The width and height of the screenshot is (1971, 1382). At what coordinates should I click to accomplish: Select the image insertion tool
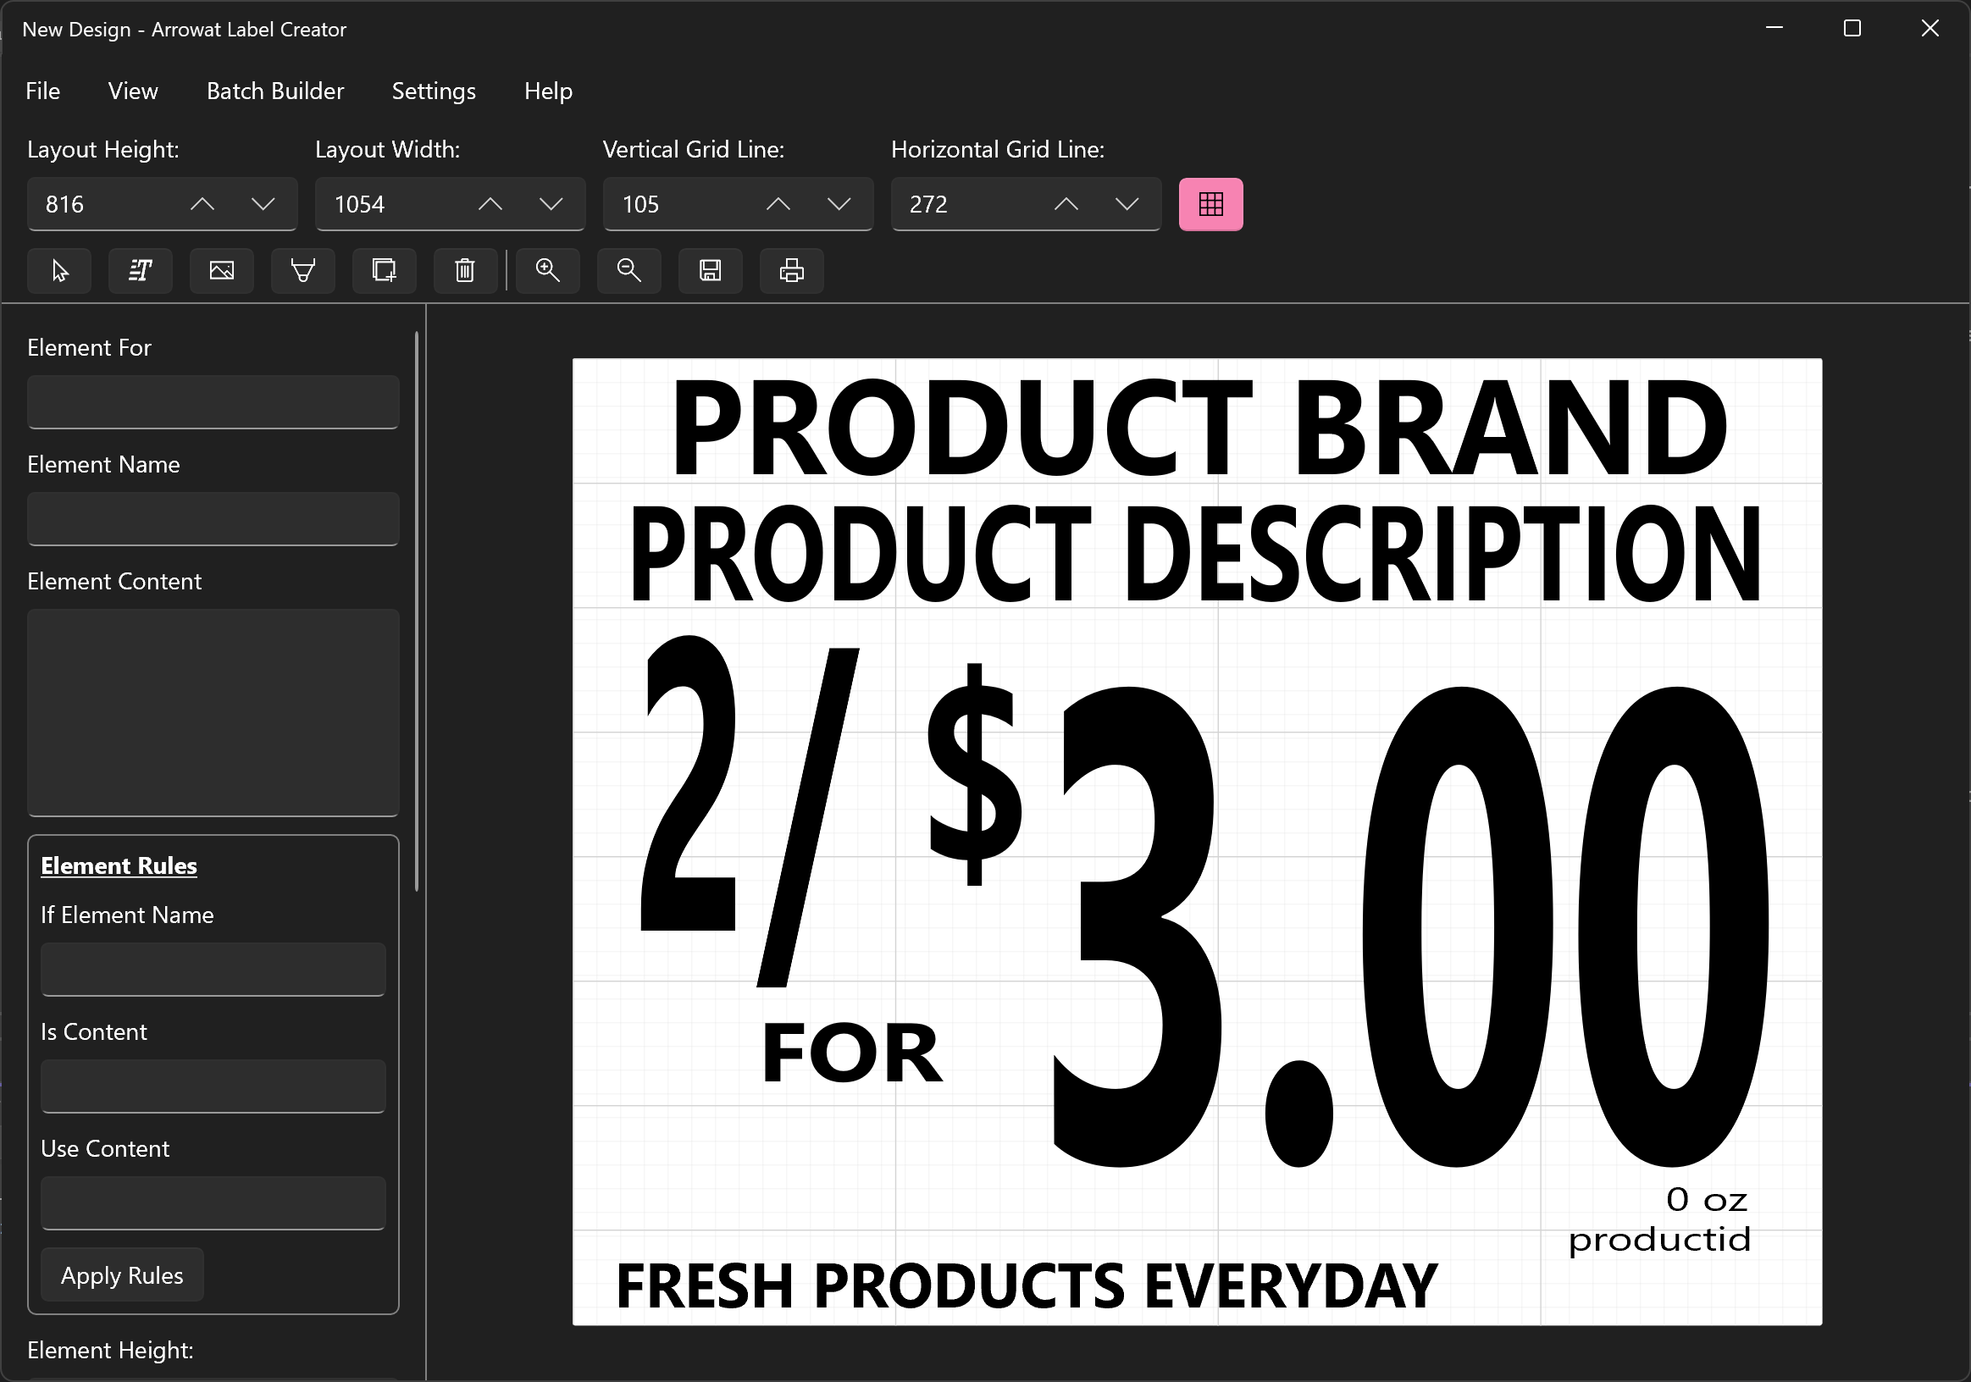pos(222,269)
